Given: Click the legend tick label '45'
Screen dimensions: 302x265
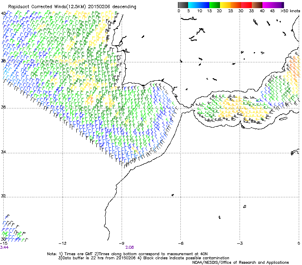Looking at the screenshot, I should 272,11.
